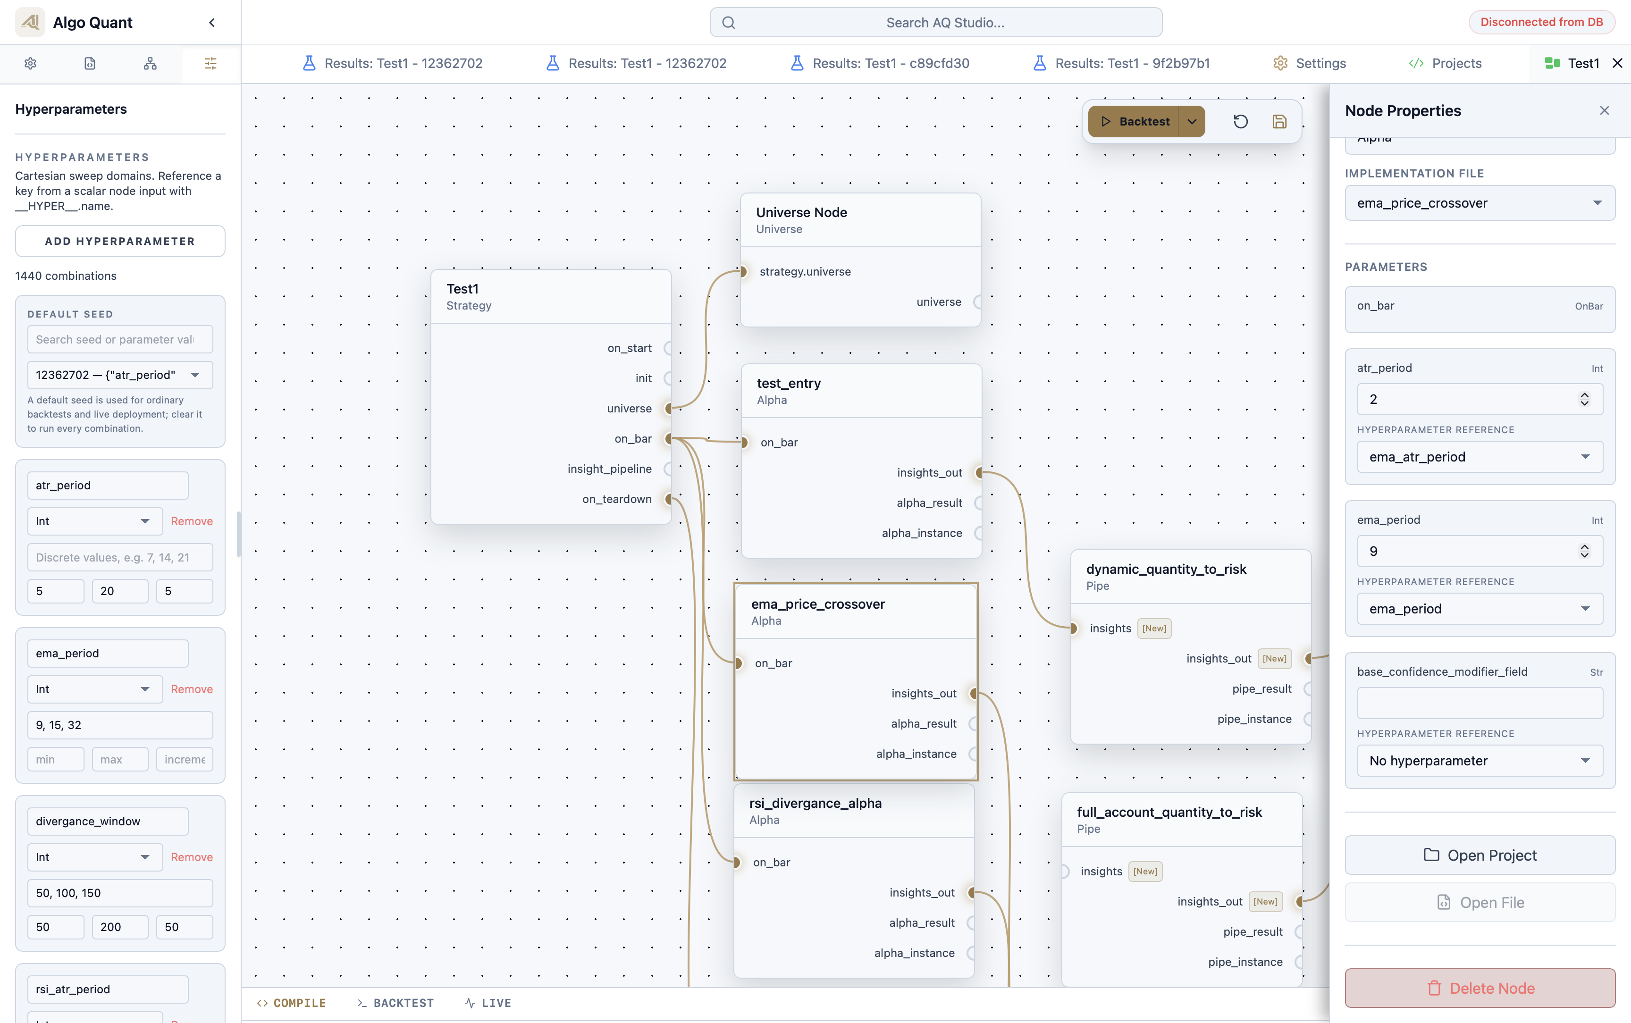Viewport: 1631px width, 1023px height.
Task: Click the search magnifier icon
Action: [729, 22]
